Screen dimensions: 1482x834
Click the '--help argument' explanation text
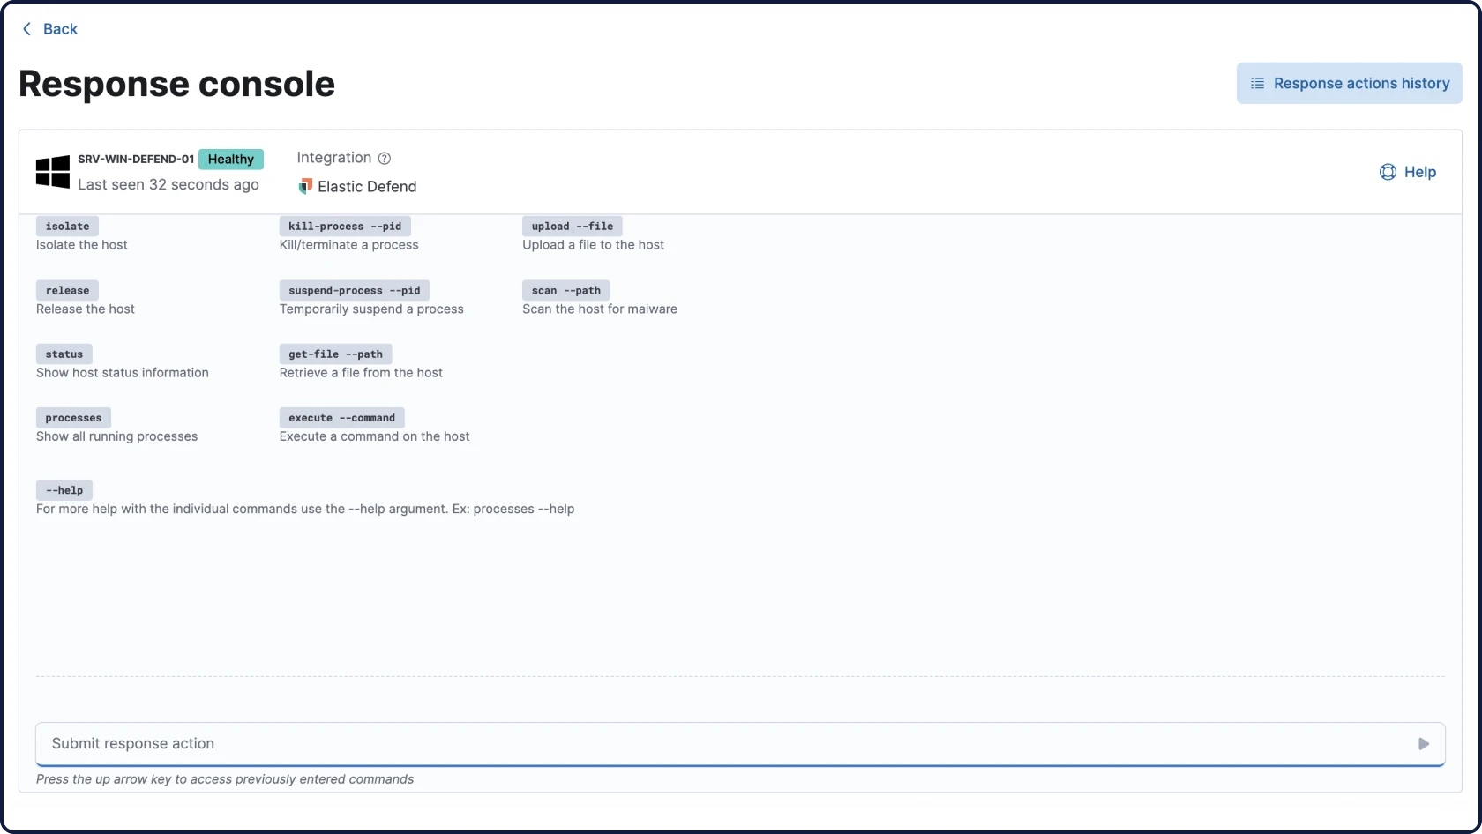point(305,510)
